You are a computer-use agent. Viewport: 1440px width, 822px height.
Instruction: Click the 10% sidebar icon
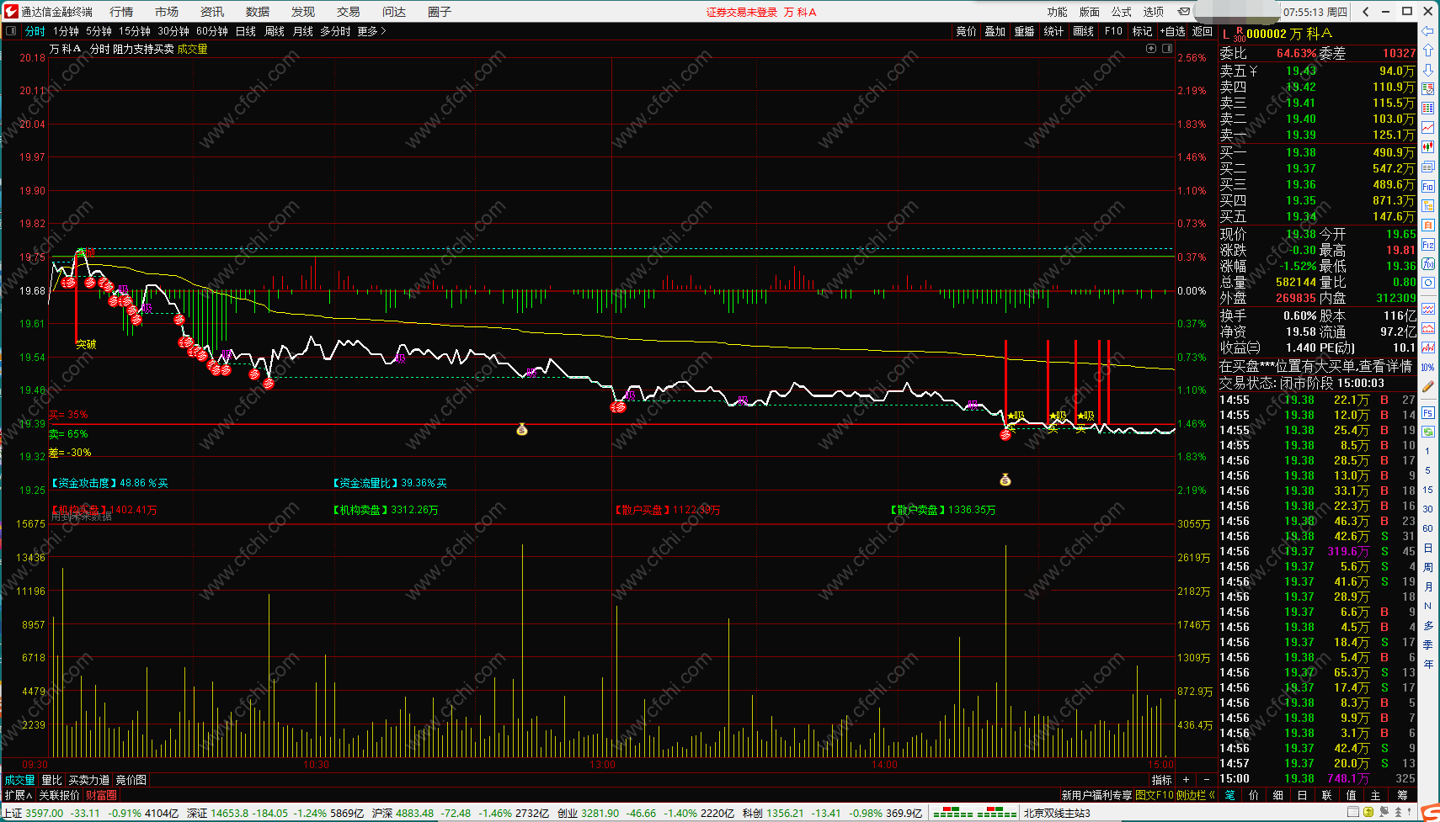click(1428, 367)
